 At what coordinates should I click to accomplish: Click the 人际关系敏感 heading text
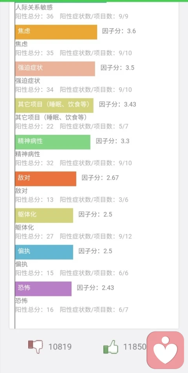pyautogui.click(x=34, y=7)
